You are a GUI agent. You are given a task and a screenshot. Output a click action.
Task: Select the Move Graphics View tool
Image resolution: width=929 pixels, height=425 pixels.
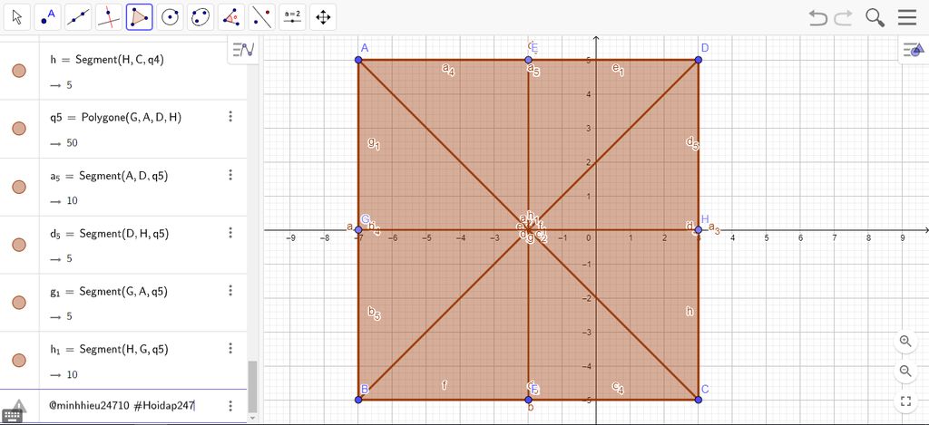coord(323,17)
